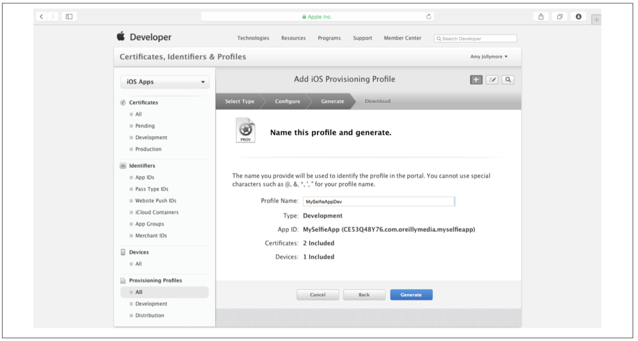Open Safari's downloads icon
The image size is (638, 341).
578,16
